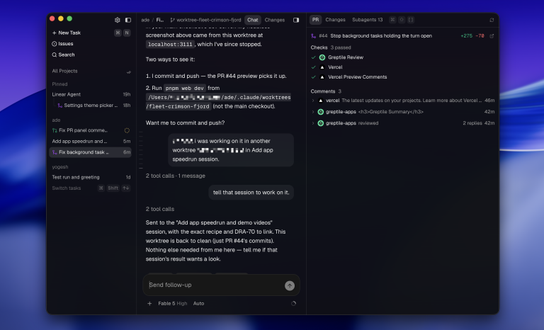Click the context usage ring icon near the input
Screen dimensions: 544x330
tap(293, 304)
